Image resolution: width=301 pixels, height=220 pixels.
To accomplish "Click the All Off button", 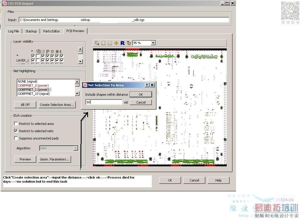I will click(25, 105).
